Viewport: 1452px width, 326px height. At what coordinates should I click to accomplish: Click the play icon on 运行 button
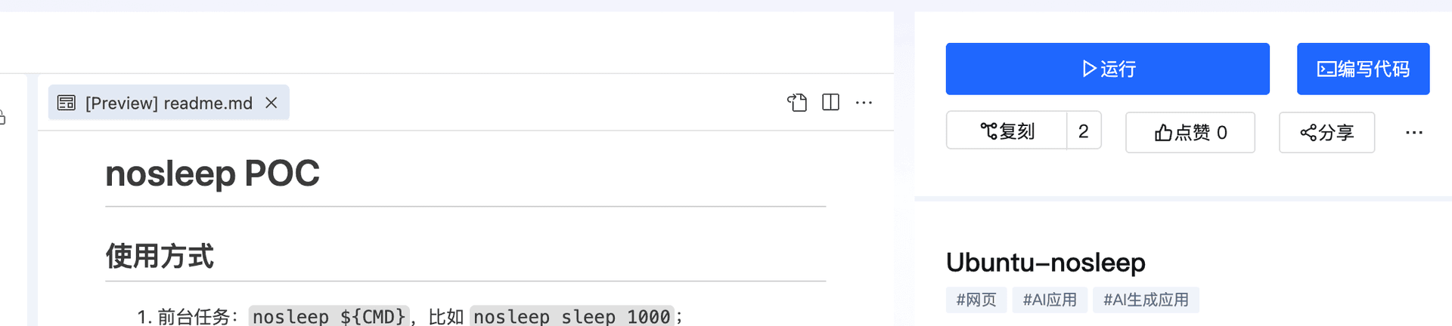click(x=1089, y=69)
